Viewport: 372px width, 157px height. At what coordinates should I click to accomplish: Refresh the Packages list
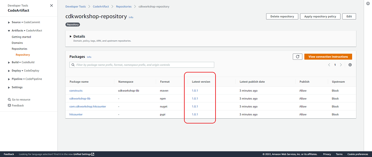[x=297, y=57]
